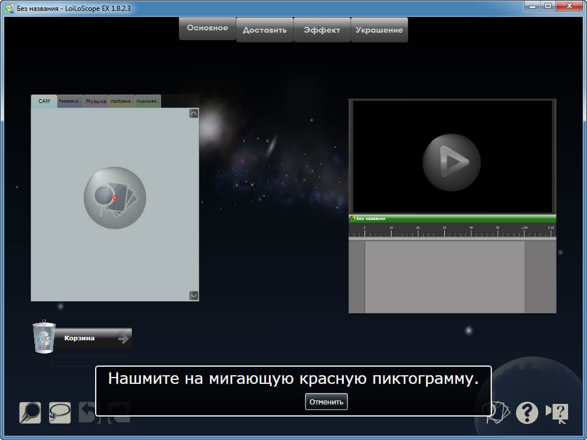
Task: Close the LoiLoScope window
Action: coord(569,6)
